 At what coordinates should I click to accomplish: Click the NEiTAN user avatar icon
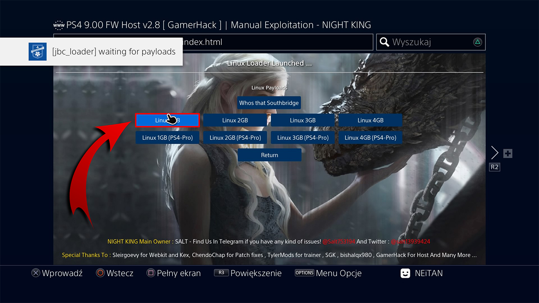[405, 273]
